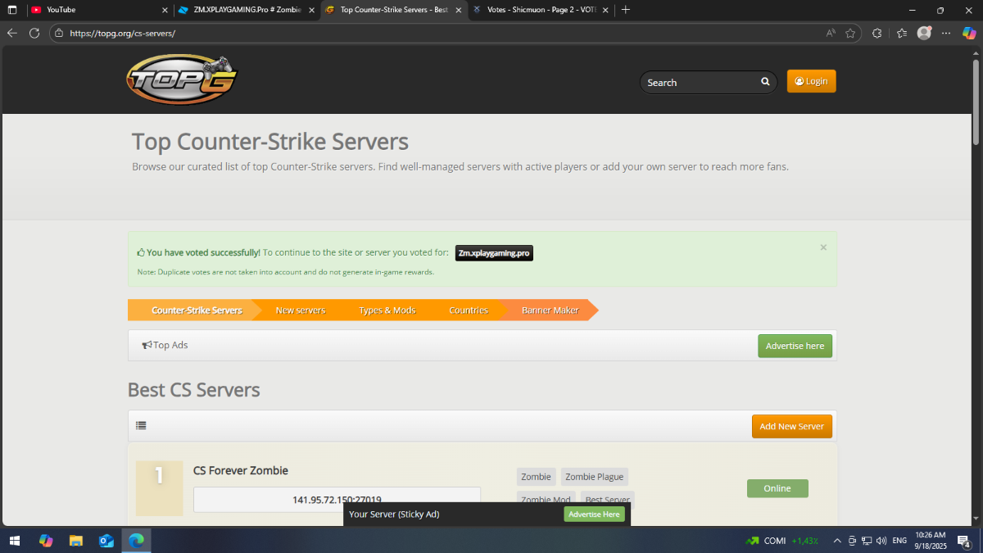
Task: Add this page to favorites
Action: (850, 34)
